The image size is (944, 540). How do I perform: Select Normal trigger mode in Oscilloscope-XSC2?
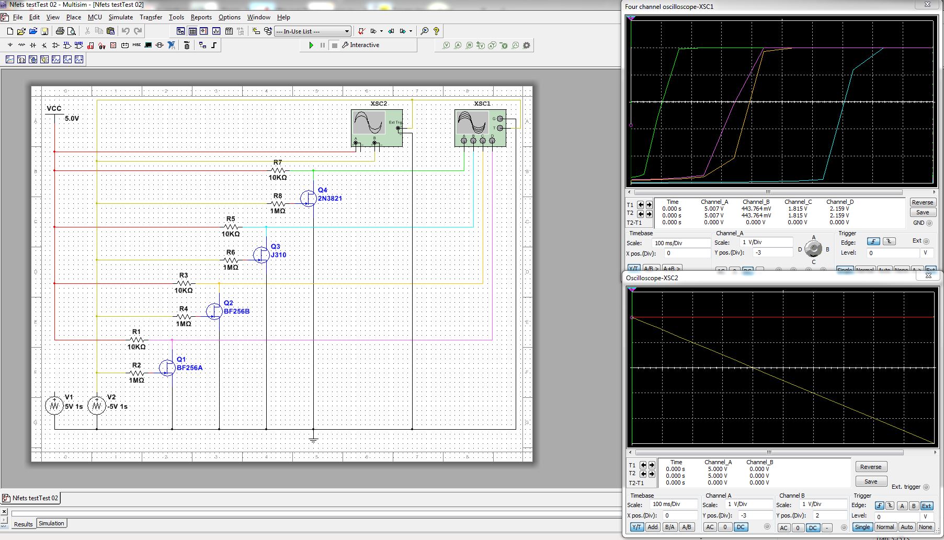885,527
